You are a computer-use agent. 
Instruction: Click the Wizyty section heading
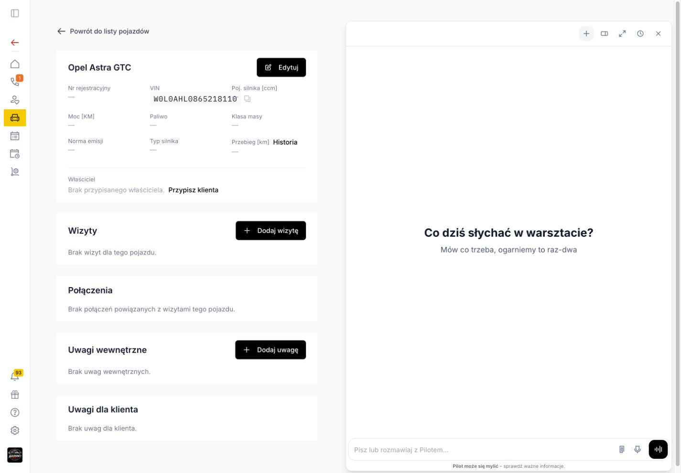[83, 231]
